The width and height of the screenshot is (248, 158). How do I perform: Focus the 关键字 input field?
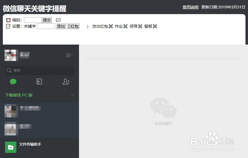pyautogui.click(x=46, y=26)
